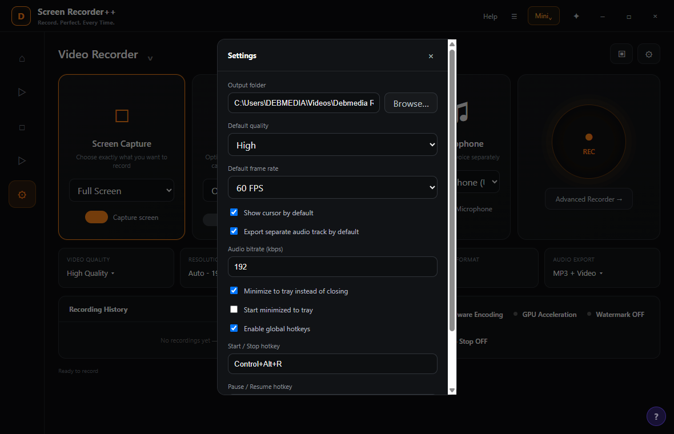The height and width of the screenshot is (434, 674).
Task: Open the Help menu
Action: pyautogui.click(x=490, y=17)
